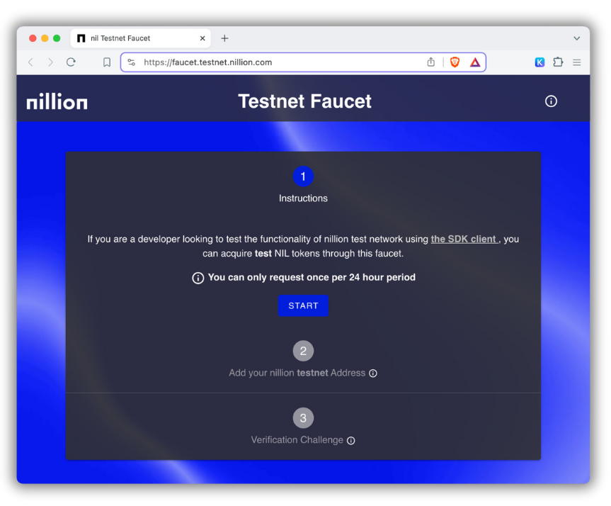Click the bookmark icon beside address bar
The image size is (611, 506).
[x=107, y=62]
